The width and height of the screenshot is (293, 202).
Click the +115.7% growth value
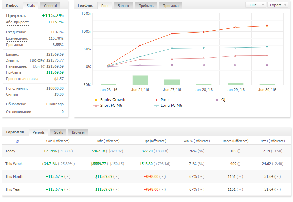click(53, 16)
